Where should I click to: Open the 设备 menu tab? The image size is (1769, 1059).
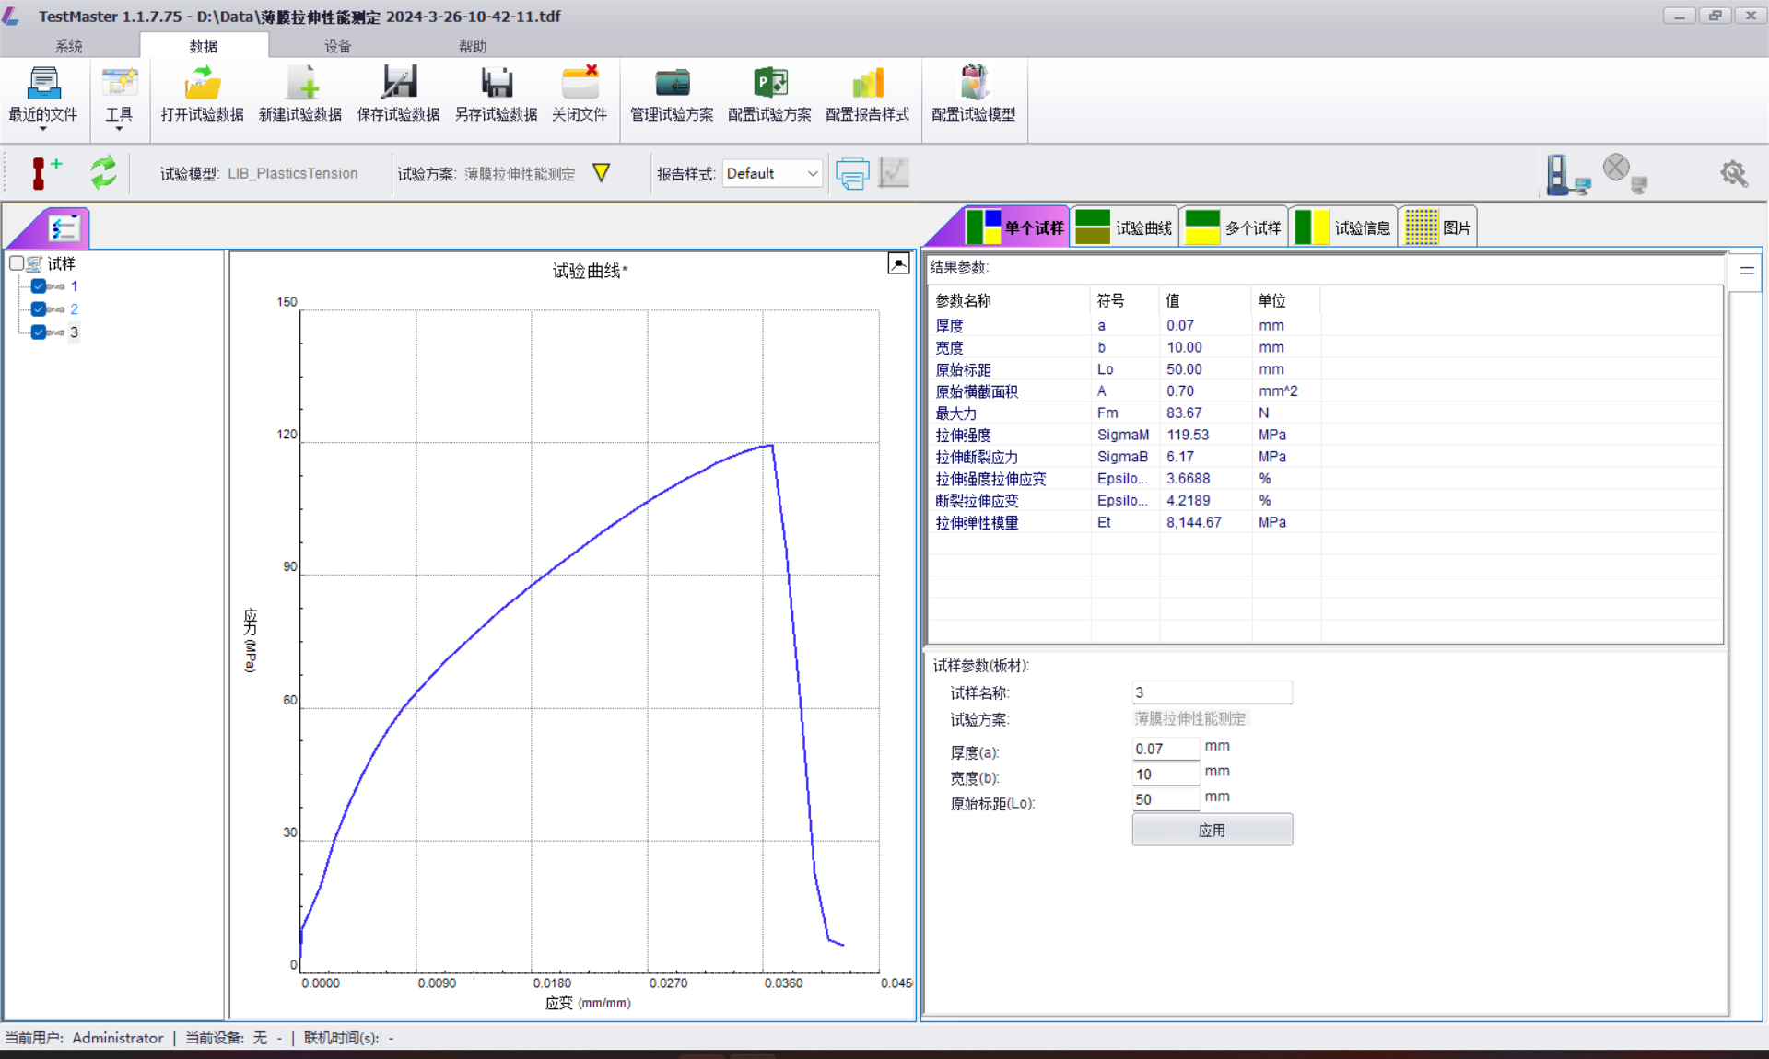click(337, 46)
